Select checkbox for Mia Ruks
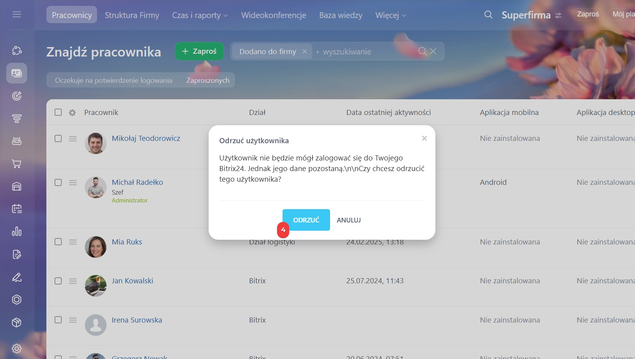 (x=58, y=242)
